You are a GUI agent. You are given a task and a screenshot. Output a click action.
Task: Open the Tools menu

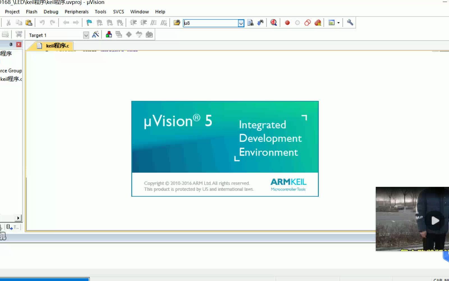click(x=100, y=12)
